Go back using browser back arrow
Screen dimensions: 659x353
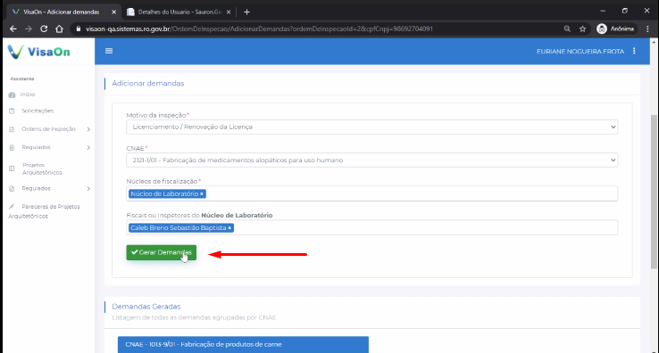13,29
